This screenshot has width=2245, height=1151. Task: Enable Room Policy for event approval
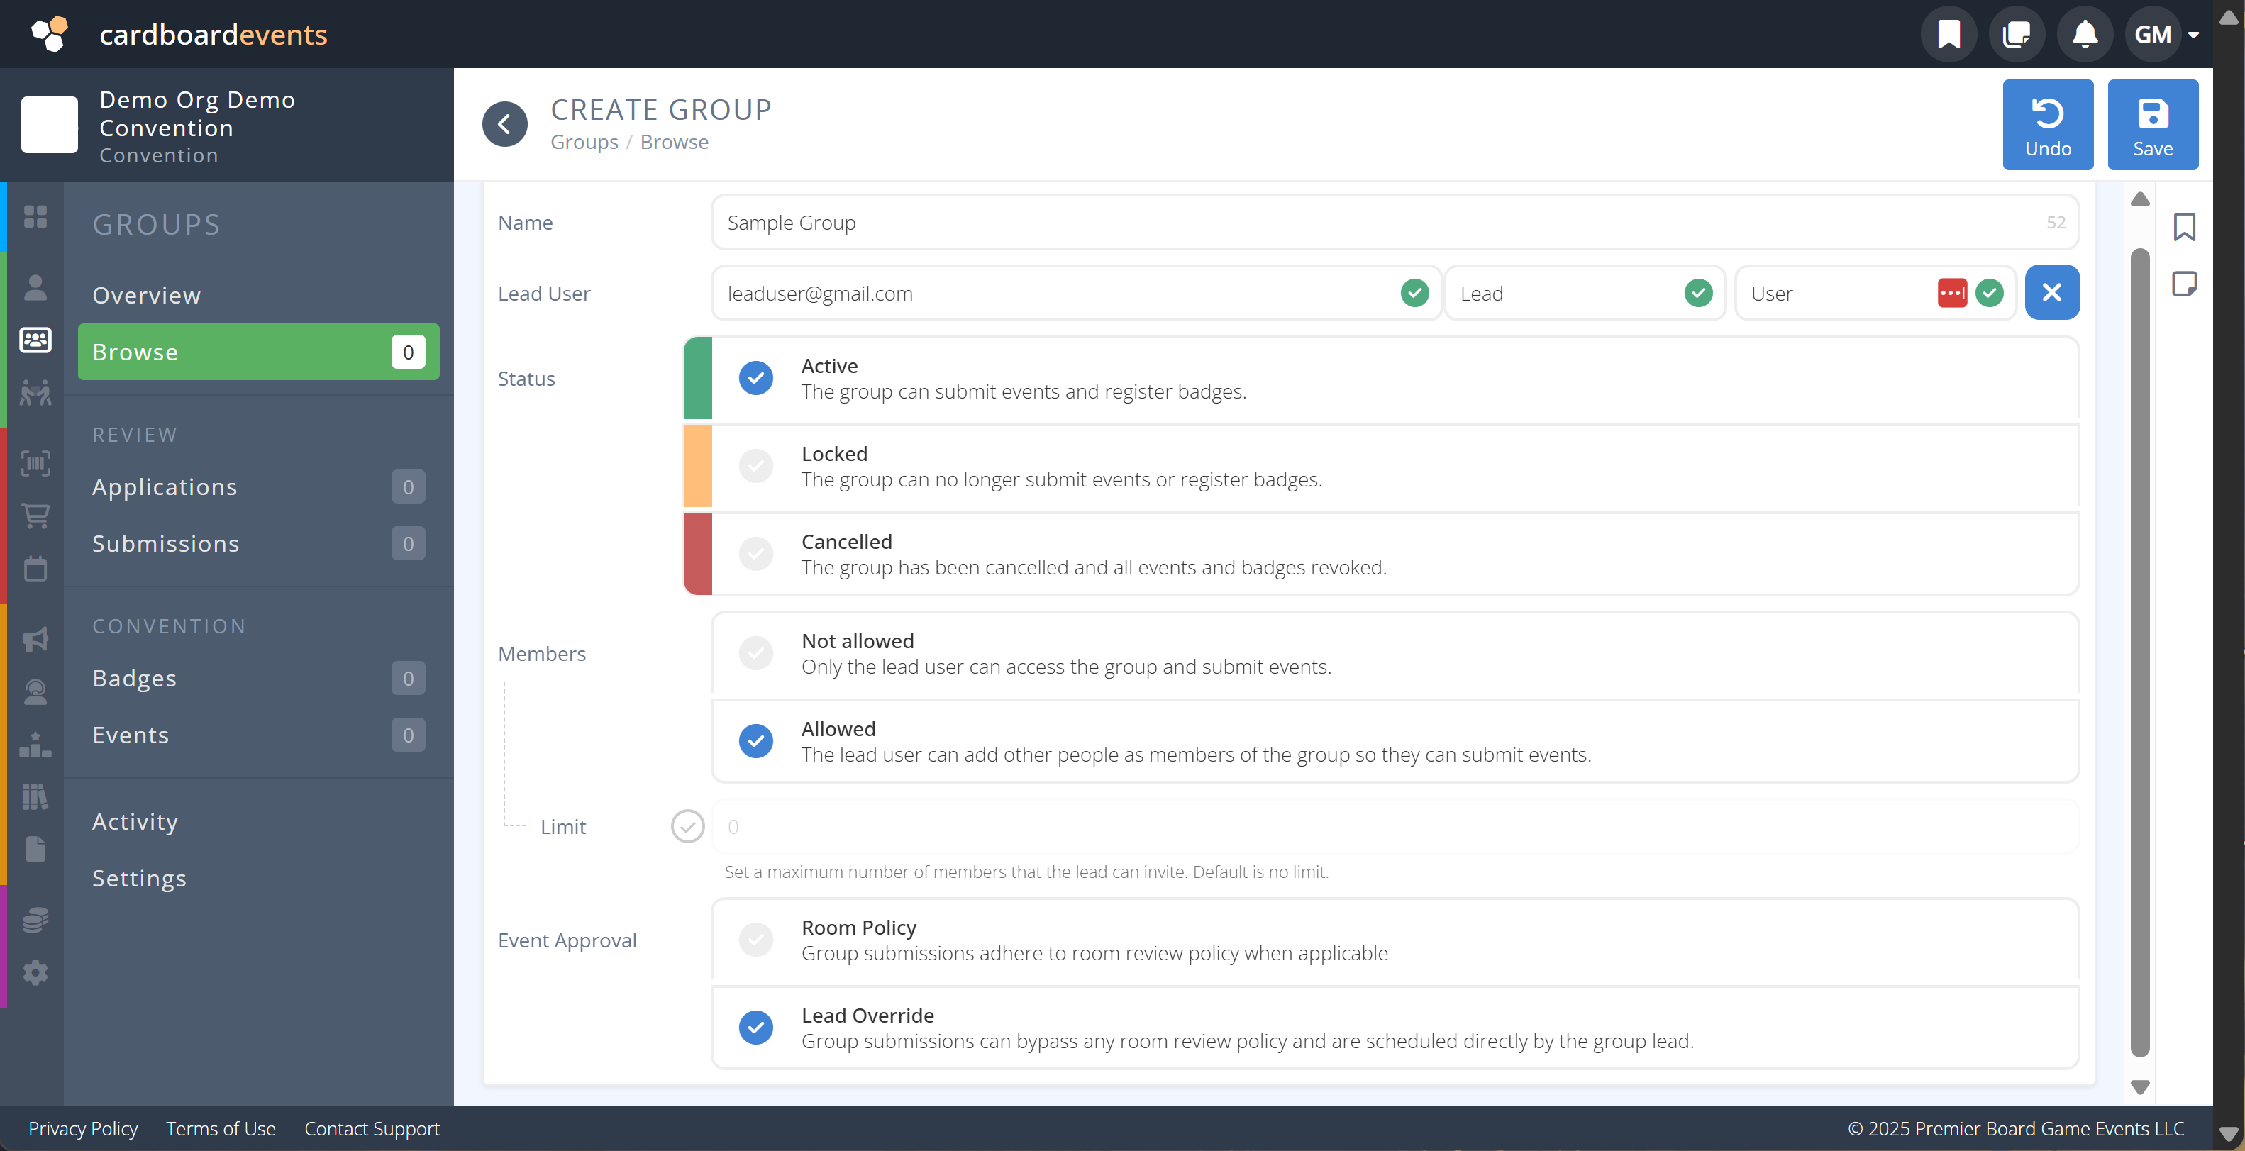[x=755, y=939]
